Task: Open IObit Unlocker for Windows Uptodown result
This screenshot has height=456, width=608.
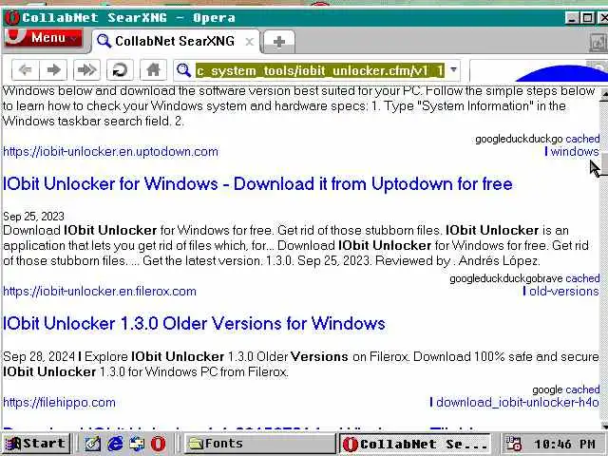Action: coord(257,183)
